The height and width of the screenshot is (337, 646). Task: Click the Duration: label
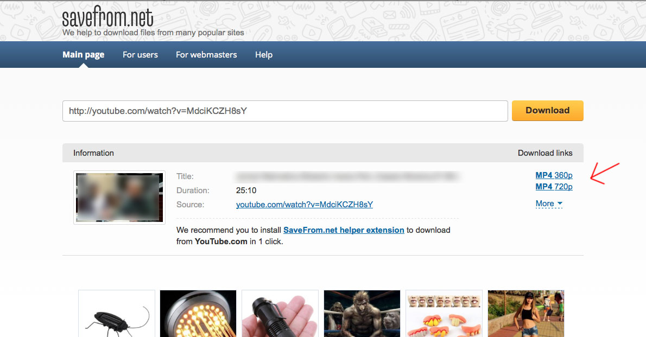193,190
